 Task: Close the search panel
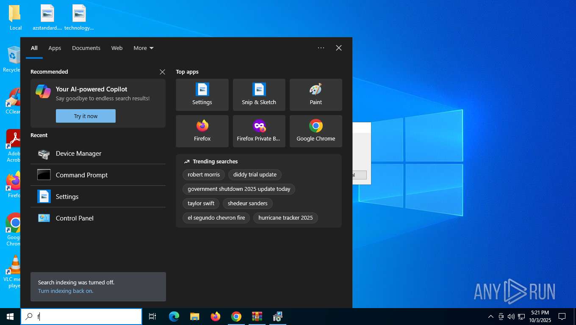[339, 48]
